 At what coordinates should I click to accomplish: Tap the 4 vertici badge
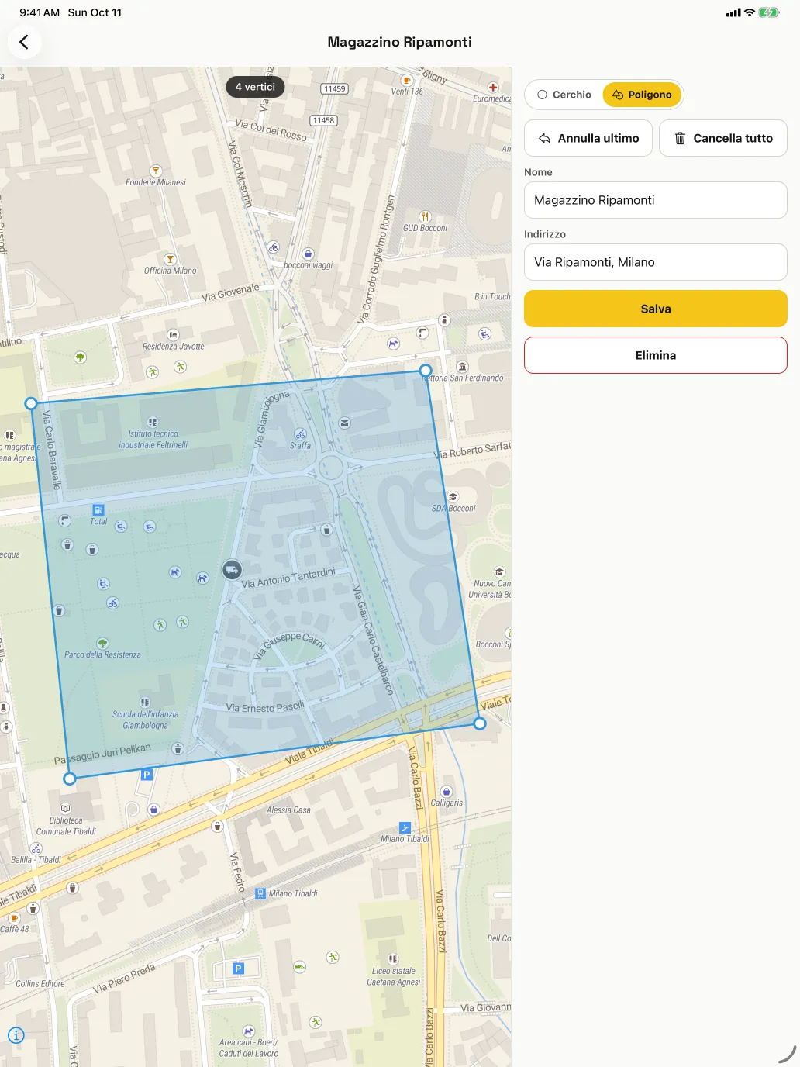pyautogui.click(x=255, y=87)
